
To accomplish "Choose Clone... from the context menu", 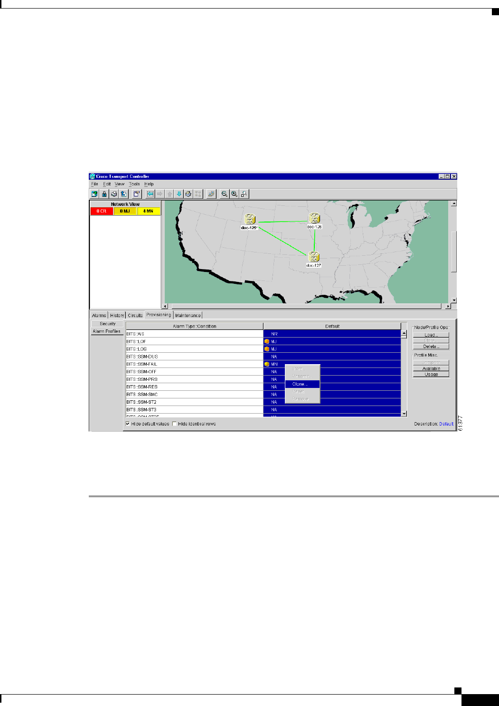I will 302,384.
